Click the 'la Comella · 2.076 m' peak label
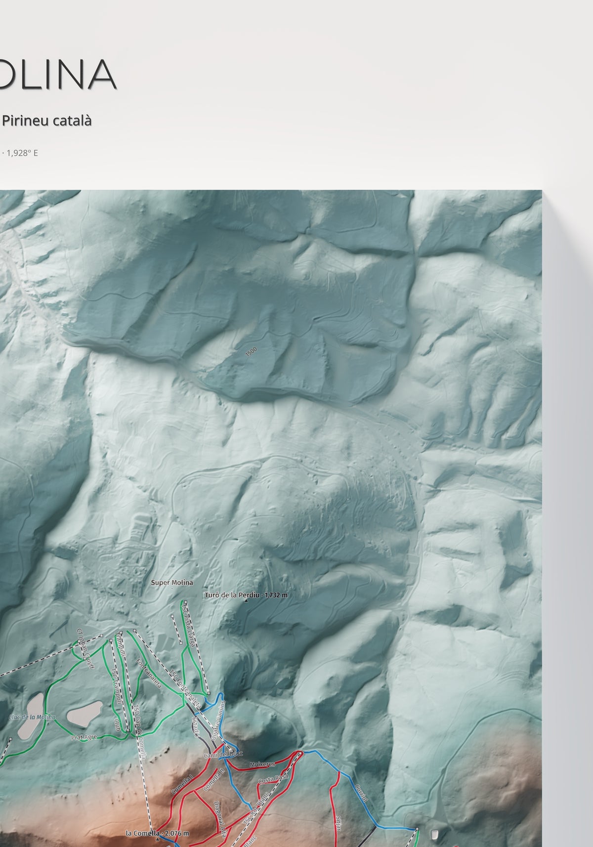593x847 pixels. (157, 833)
